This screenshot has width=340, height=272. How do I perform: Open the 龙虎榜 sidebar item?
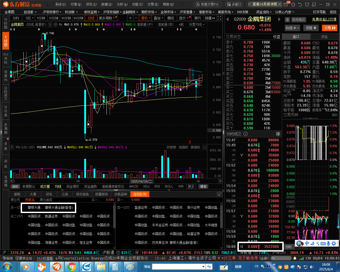click(6, 181)
